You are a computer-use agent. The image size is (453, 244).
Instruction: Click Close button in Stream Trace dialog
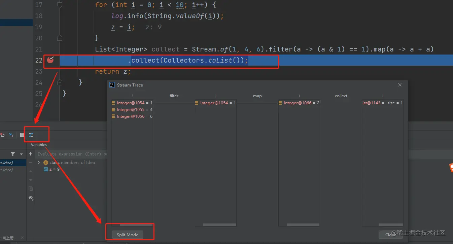[x=391, y=235]
